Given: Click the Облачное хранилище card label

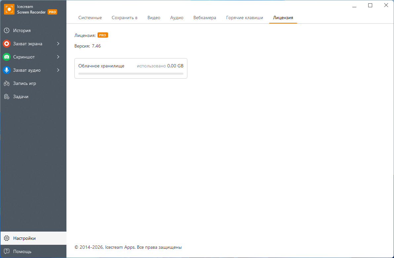Looking at the screenshot, I should [x=101, y=66].
